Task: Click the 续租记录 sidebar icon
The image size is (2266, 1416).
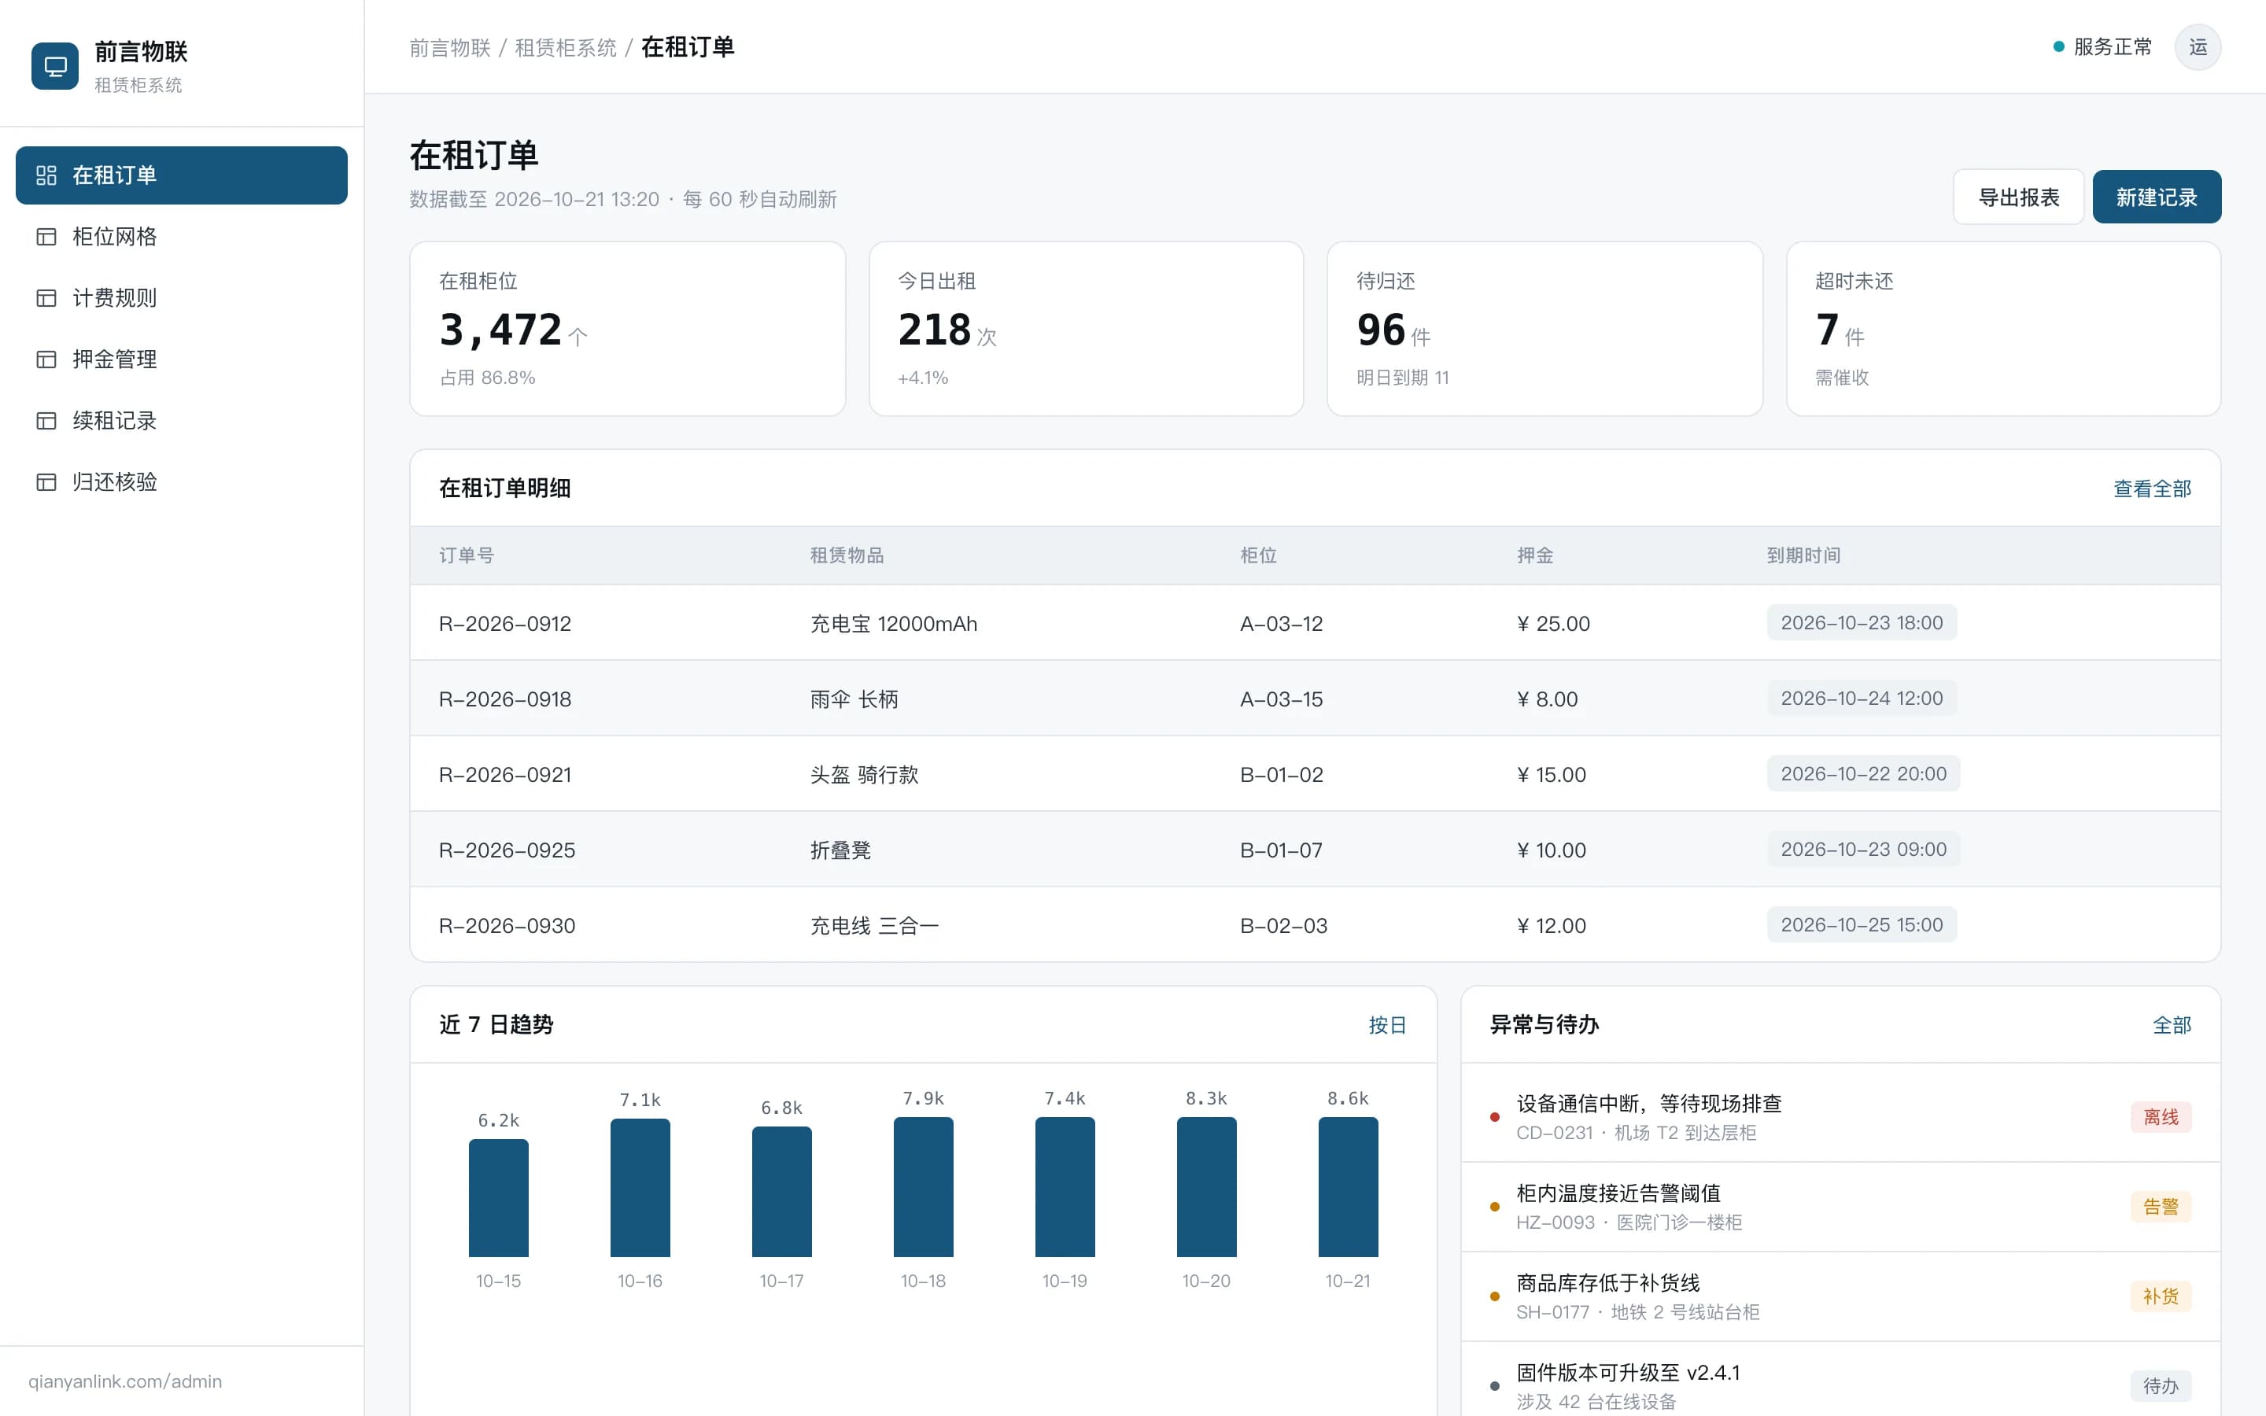Action: click(46, 421)
